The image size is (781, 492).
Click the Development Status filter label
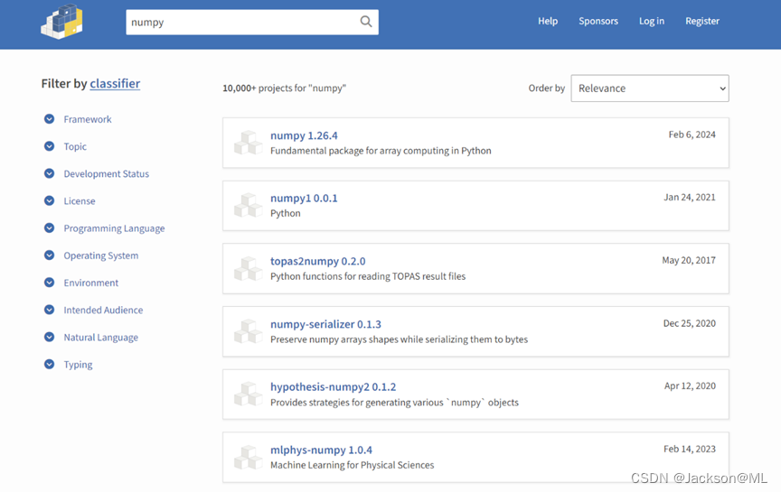pos(107,173)
